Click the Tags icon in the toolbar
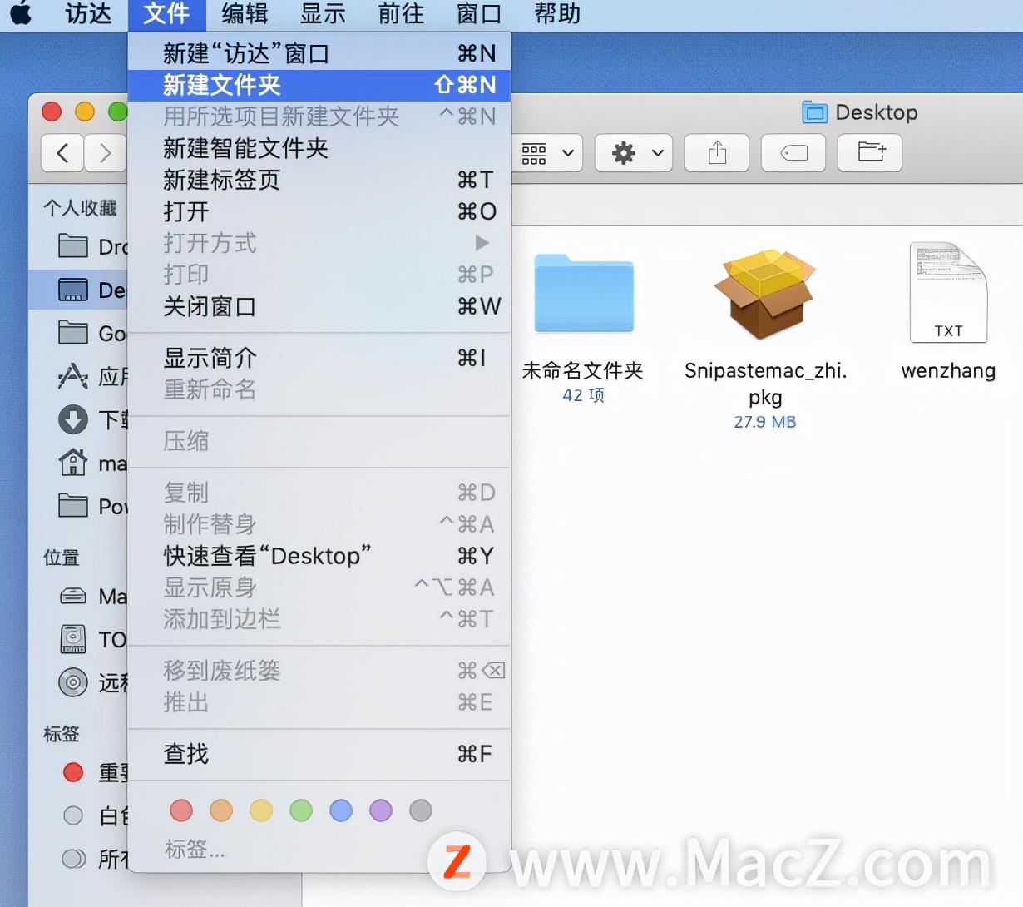1023x907 pixels. 793,153
